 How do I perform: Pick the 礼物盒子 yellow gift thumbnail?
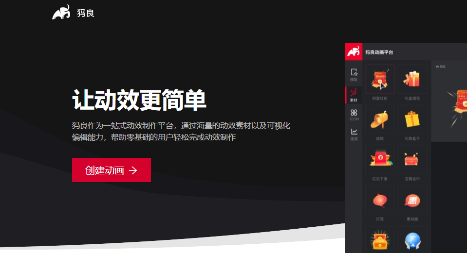tap(412, 119)
